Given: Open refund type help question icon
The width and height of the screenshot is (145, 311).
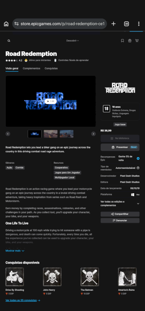Looking at the screenshot, I should tap(138, 168).
